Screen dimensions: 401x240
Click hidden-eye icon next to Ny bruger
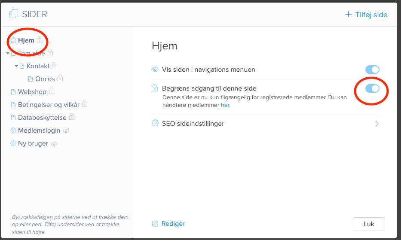click(x=54, y=144)
